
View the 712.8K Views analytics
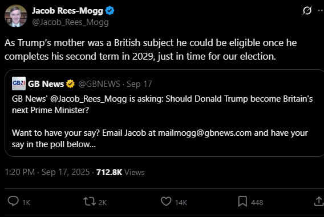point(120,172)
